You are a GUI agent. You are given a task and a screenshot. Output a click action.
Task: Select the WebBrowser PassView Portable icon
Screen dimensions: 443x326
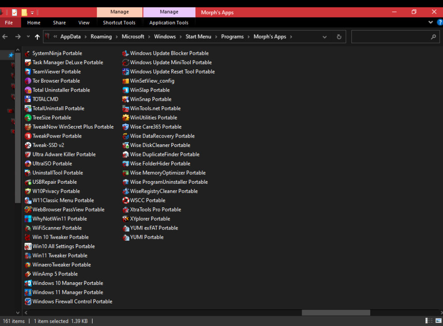pos(28,210)
